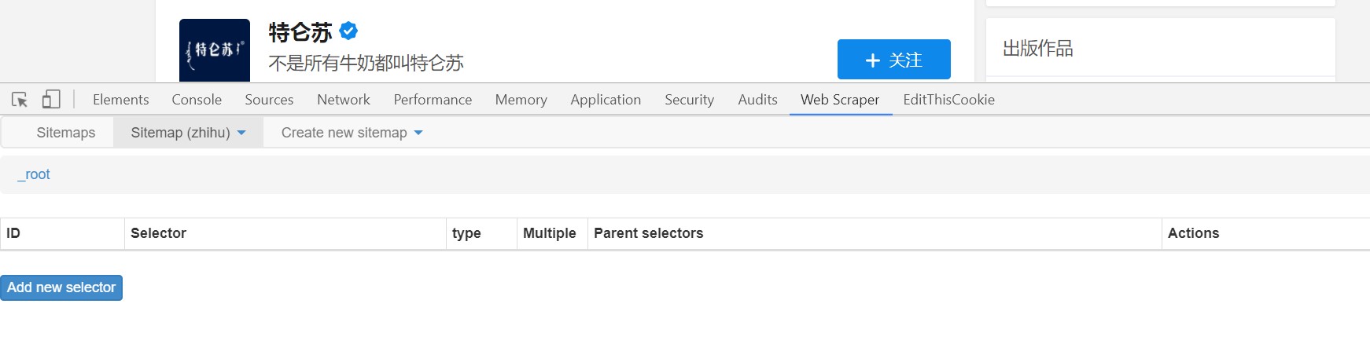
Task: Open the Sources panel tab
Action: (x=269, y=100)
